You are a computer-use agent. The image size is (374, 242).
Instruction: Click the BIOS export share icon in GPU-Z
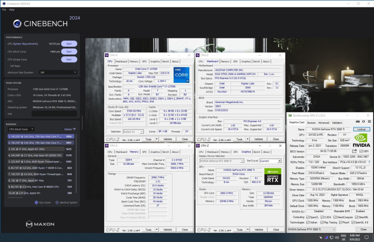click(354, 151)
